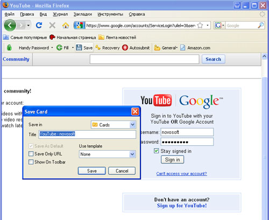
Task: Open the Инструменты menu
Action: coord(110,14)
